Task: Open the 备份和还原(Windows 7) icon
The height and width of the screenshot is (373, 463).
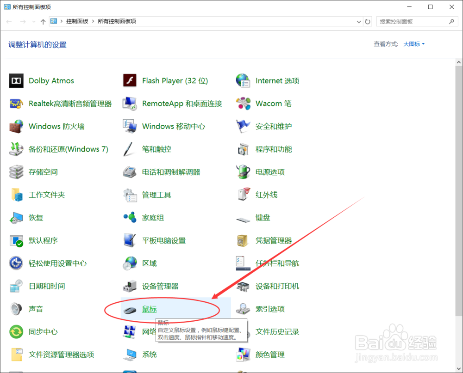Action: (16, 149)
